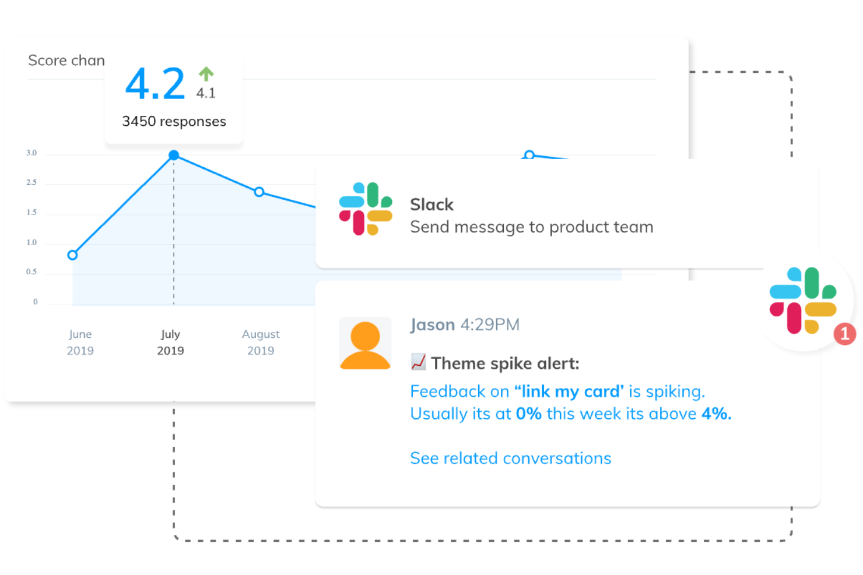Screen dimensions: 863x575
Task: Click the July 2019 axis label
Action: 170,343
